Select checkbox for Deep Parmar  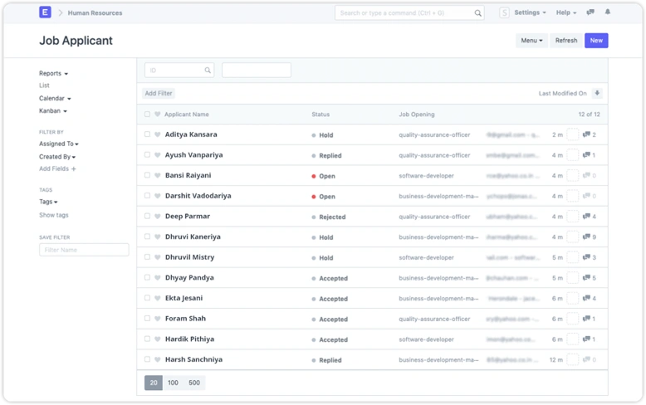(x=147, y=216)
